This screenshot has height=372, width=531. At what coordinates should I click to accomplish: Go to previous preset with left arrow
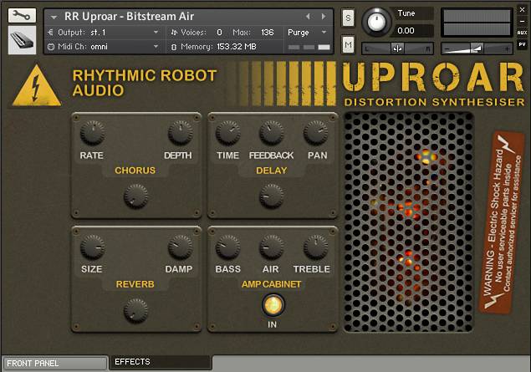308,16
